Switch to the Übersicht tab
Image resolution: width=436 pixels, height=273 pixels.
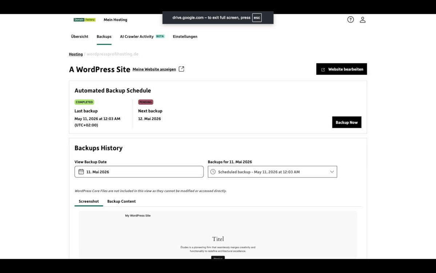(80, 37)
